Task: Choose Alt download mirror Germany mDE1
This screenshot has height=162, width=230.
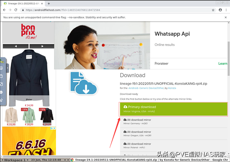Action: coord(174,121)
